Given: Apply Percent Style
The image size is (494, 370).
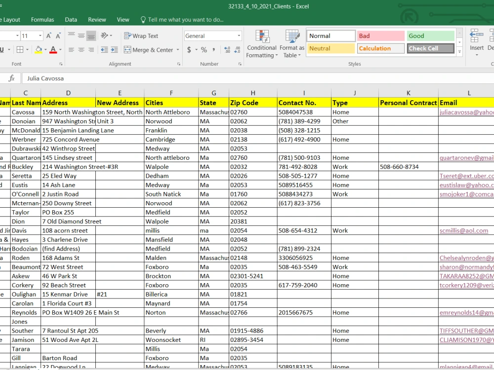Looking at the screenshot, I should (204, 50).
